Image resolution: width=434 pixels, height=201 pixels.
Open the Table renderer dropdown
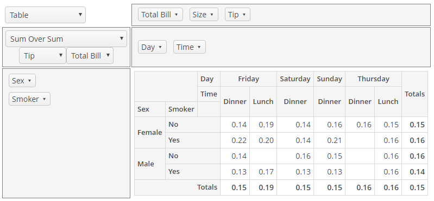click(46, 15)
